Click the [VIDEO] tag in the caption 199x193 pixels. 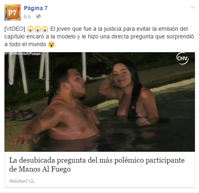(15, 29)
